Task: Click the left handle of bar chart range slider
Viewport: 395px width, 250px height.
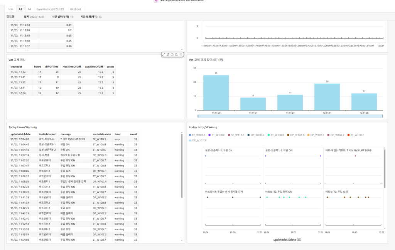Action: click(x=198, y=116)
